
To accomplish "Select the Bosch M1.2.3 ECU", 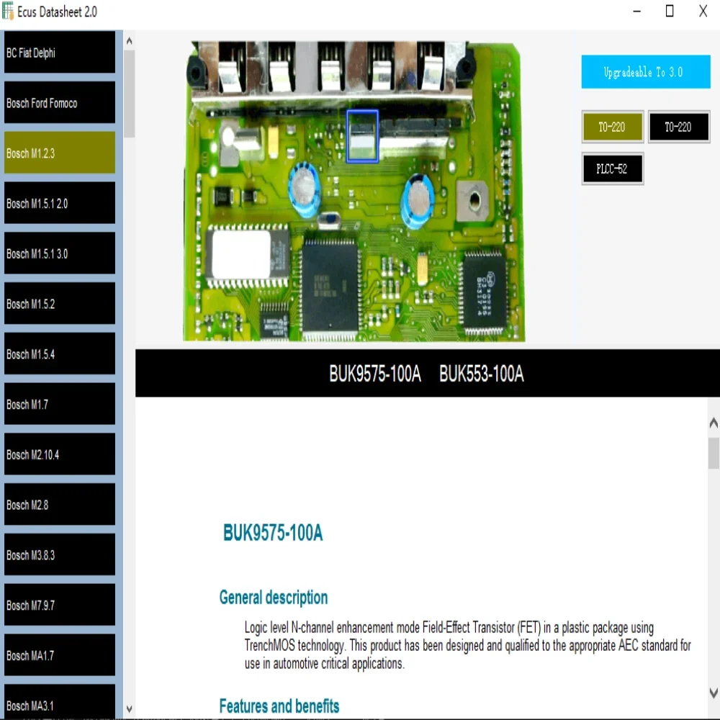I will click(60, 153).
